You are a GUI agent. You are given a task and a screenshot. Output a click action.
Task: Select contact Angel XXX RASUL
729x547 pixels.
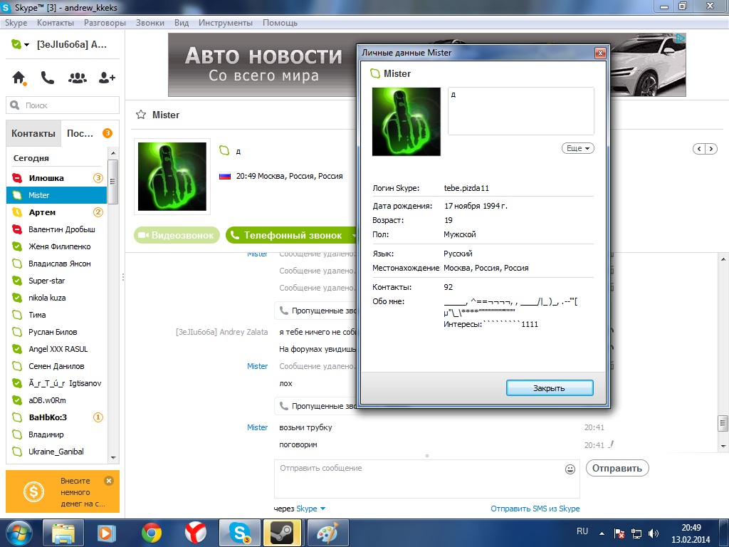pyautogui.click(x=57, y=349)
